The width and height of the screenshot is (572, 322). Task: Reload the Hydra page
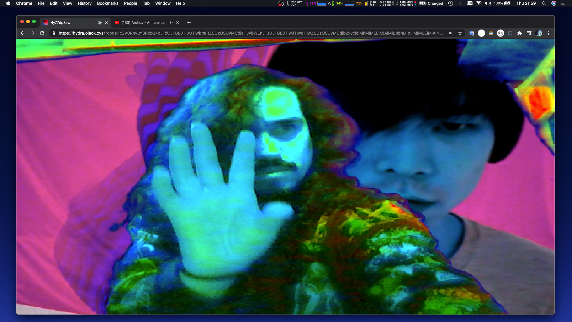42,33
